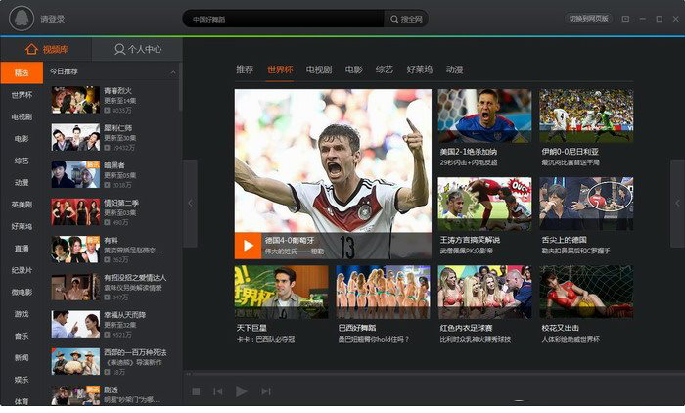Click the mini-mode window icon in title bar
This screenshot has height=413, width=685.
[625, 19]
